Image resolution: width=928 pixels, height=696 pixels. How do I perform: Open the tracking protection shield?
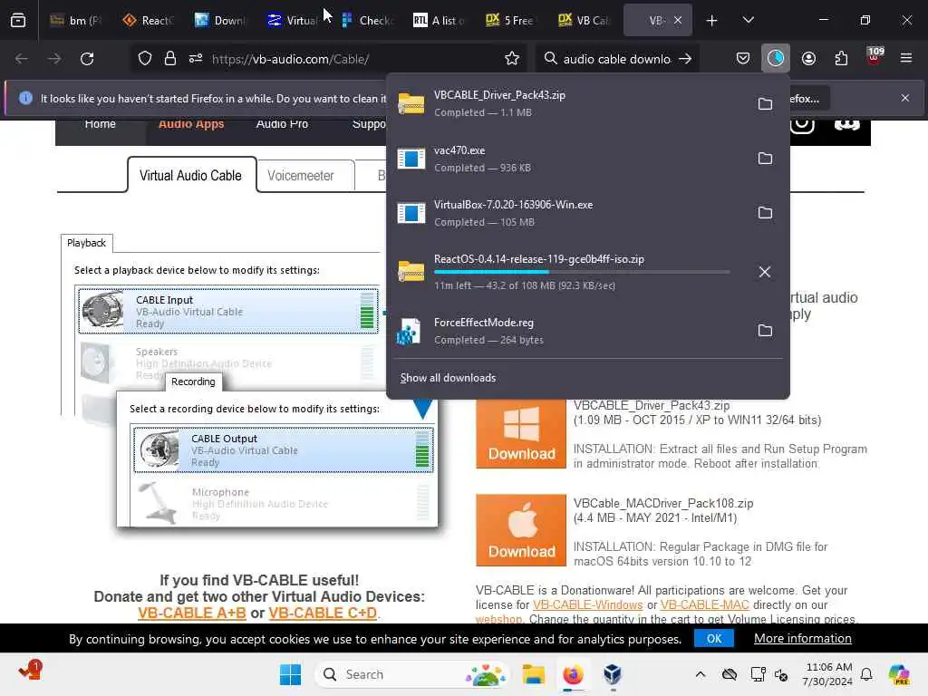pyautogui.click(x=145, y=59)
